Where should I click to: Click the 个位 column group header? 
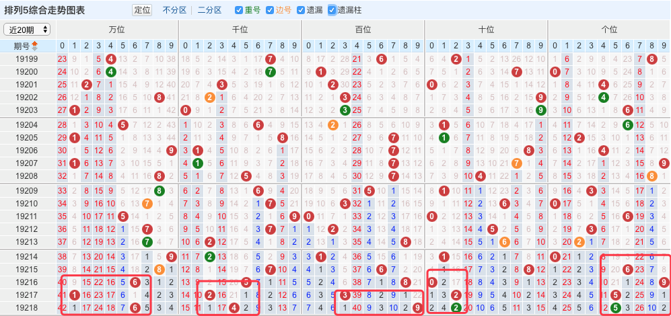609,30
